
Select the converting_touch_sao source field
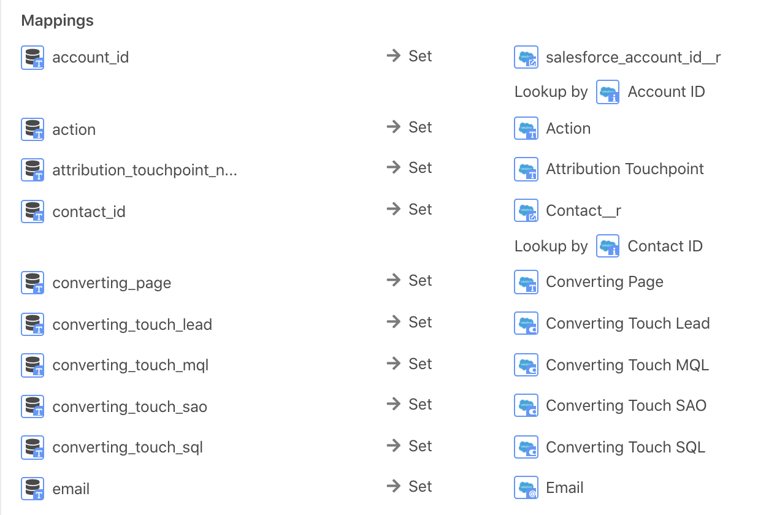click(130, 406)
